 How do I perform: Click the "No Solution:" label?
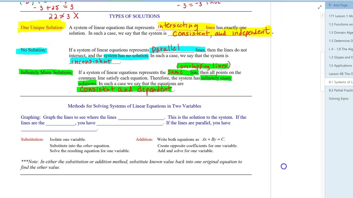(33, 50)
